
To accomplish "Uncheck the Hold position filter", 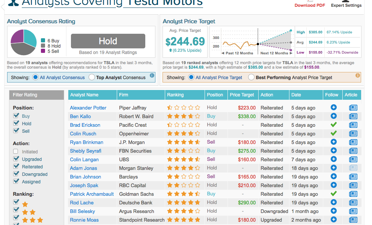I will pyautogui.click(x=16, y=123).
